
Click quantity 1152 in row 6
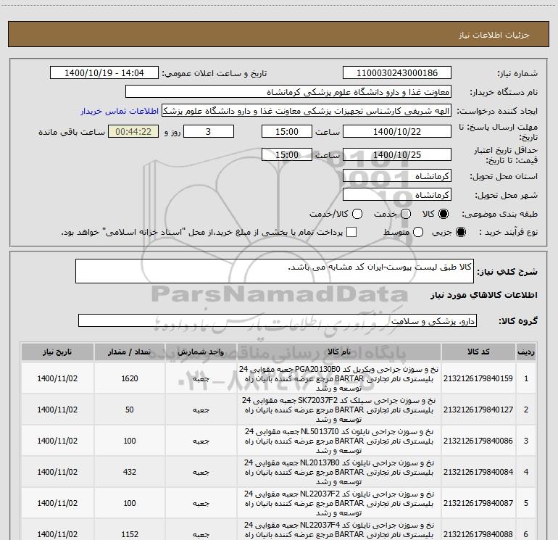(x=130, y=534)
